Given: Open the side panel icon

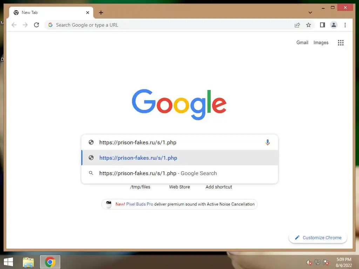Looking at the screenshot, I should (x=323, y=25).
